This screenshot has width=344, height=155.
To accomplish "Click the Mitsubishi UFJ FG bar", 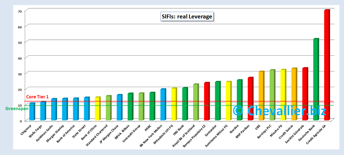I will (x=174, y=104).
